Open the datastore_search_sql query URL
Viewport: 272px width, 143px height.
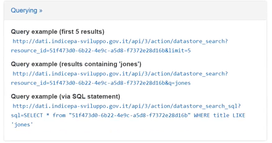(x=127, y=106)
